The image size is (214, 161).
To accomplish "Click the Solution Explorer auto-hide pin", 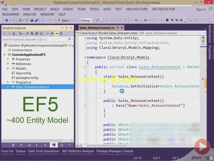I will [x=66, y=28].
